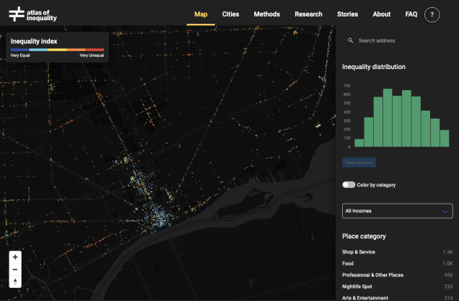Click the All Incomes dropdown chevron

(445, 211)
